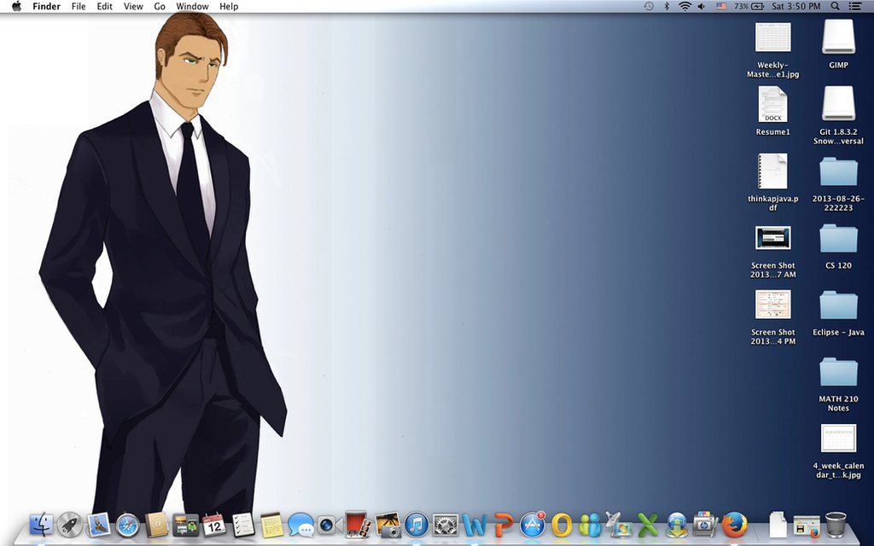Open Finder from the Dock
874x546 pixels.
(x=41, y=525)
